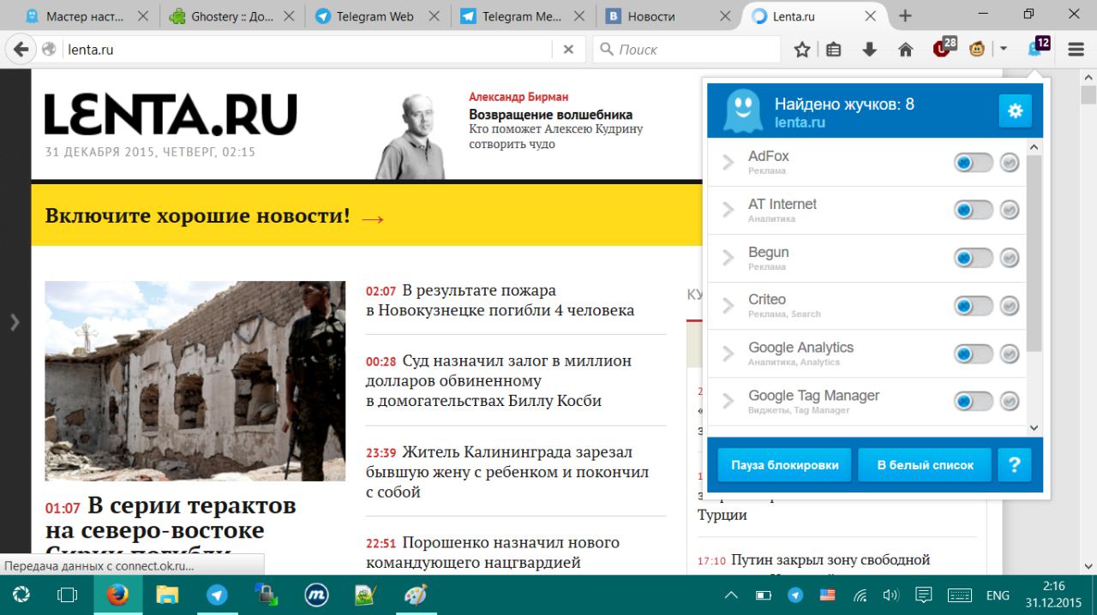Toggle blocking switch for AT Internet
This screenshot has width=1097, height=615.
(974, 210)
